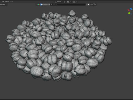Image resolution: width=133 pixels, height=100 pixels.
Task: Expand the chevron left of the colored sphere icon
Action: pos(37,4)
